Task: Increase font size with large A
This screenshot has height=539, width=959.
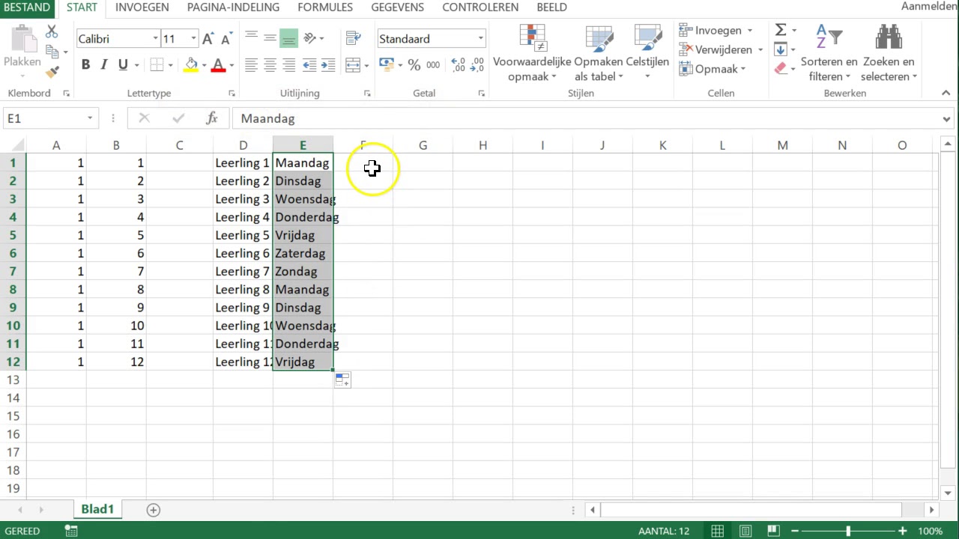Action: [208, 39]
